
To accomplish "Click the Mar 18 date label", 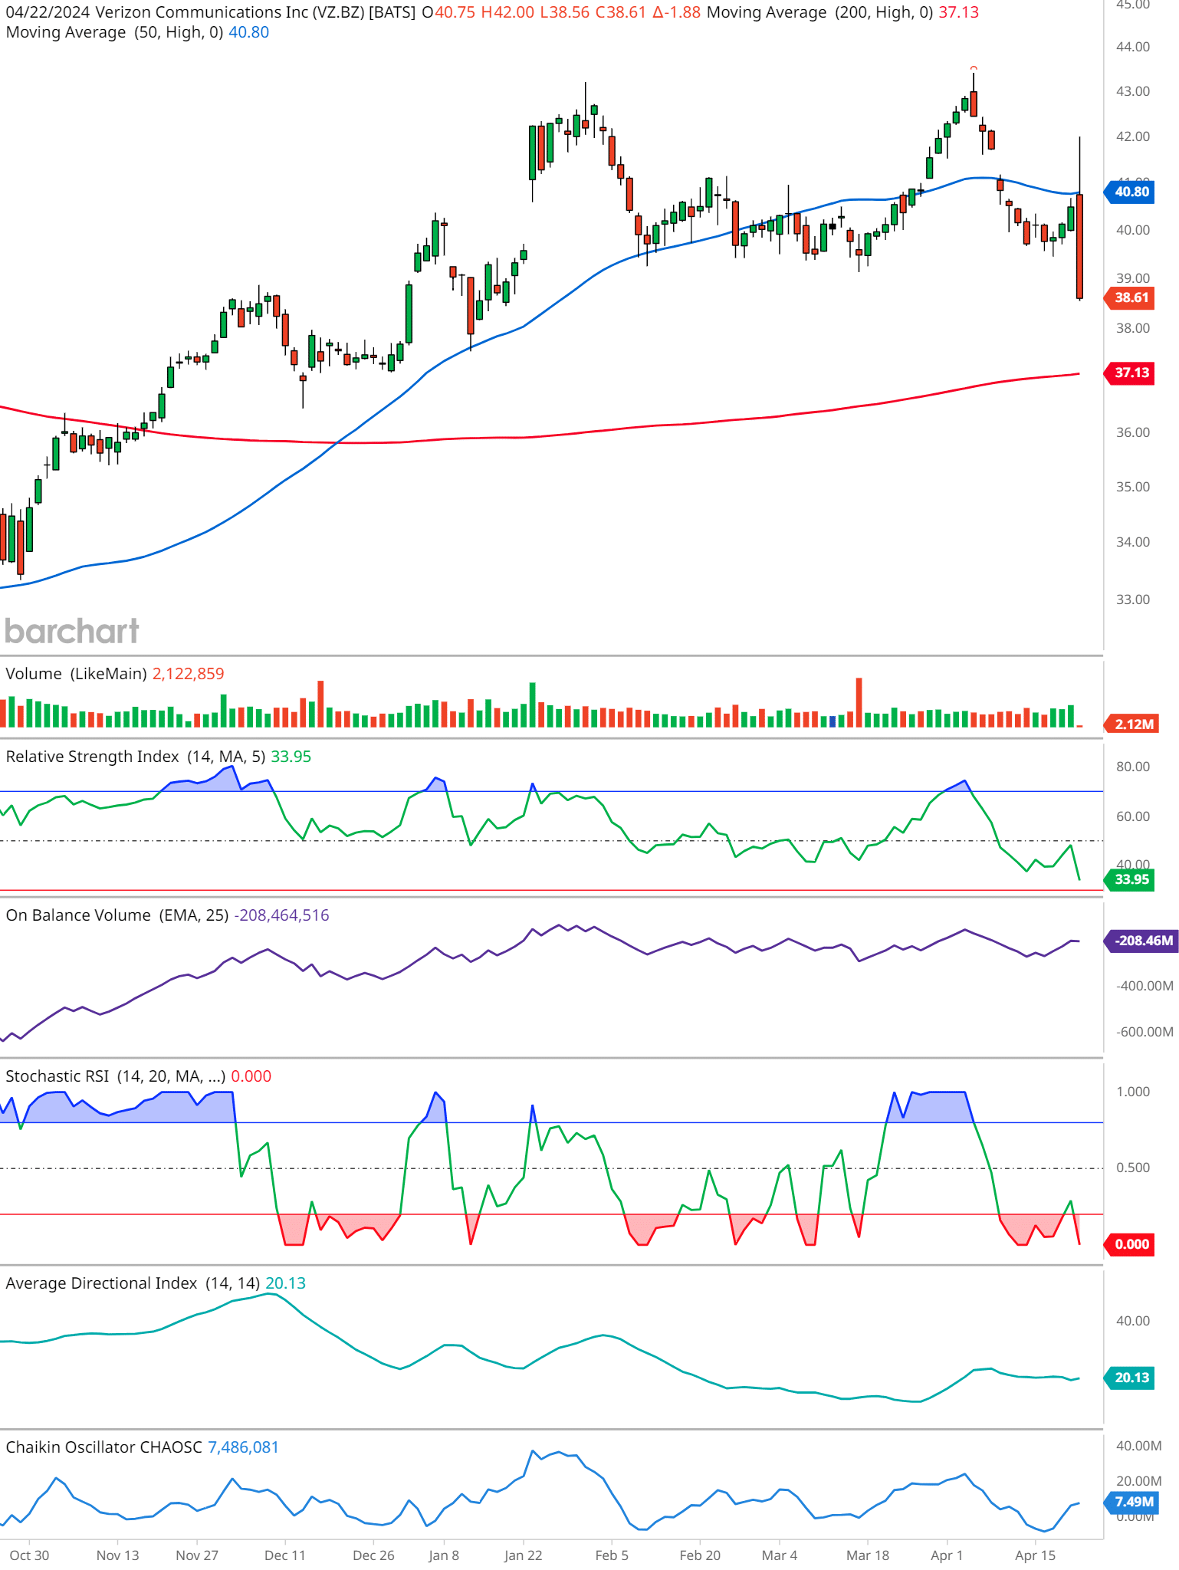I will (x=868, y=1555).
